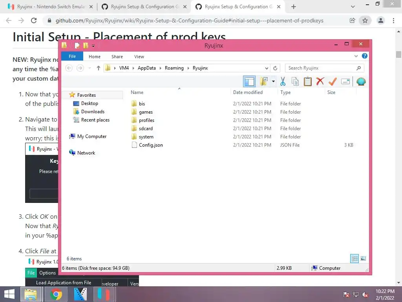Click quick access New folder icon
Image resolution: width=402 pixels, height=302 pixels.
click(x=86, y=46)
